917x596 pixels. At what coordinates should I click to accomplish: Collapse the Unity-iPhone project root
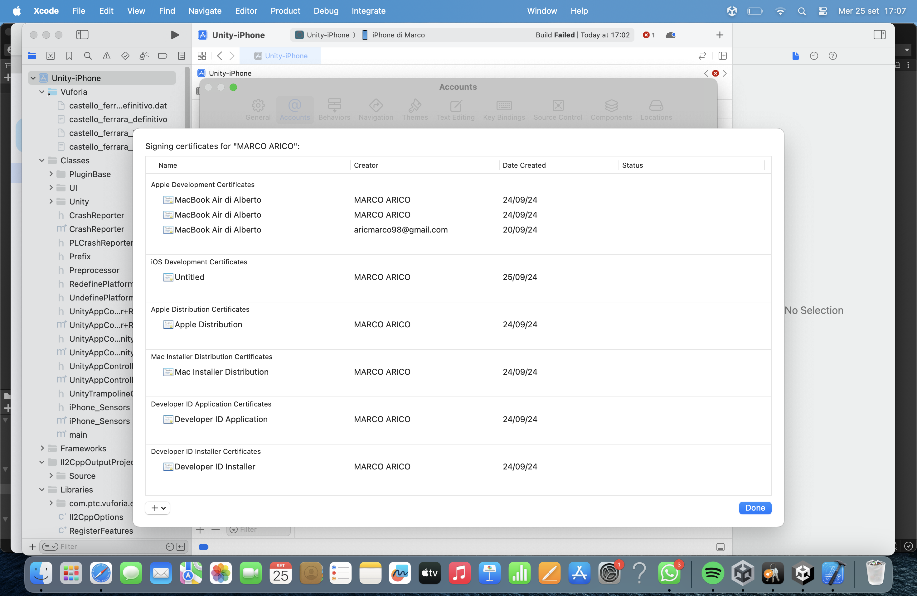click(33, 78)
